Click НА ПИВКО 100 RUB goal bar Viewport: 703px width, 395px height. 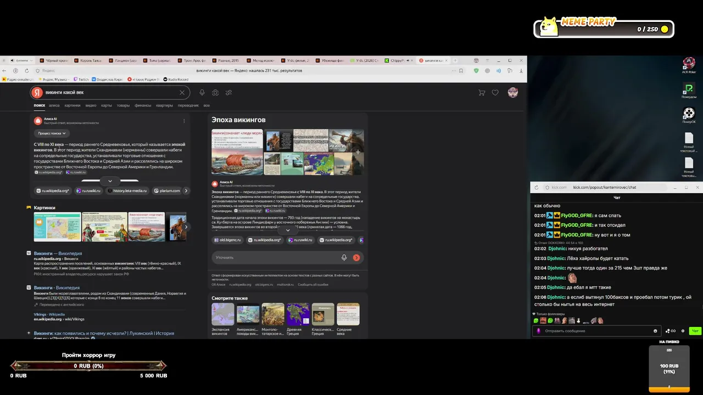(669, 369)
